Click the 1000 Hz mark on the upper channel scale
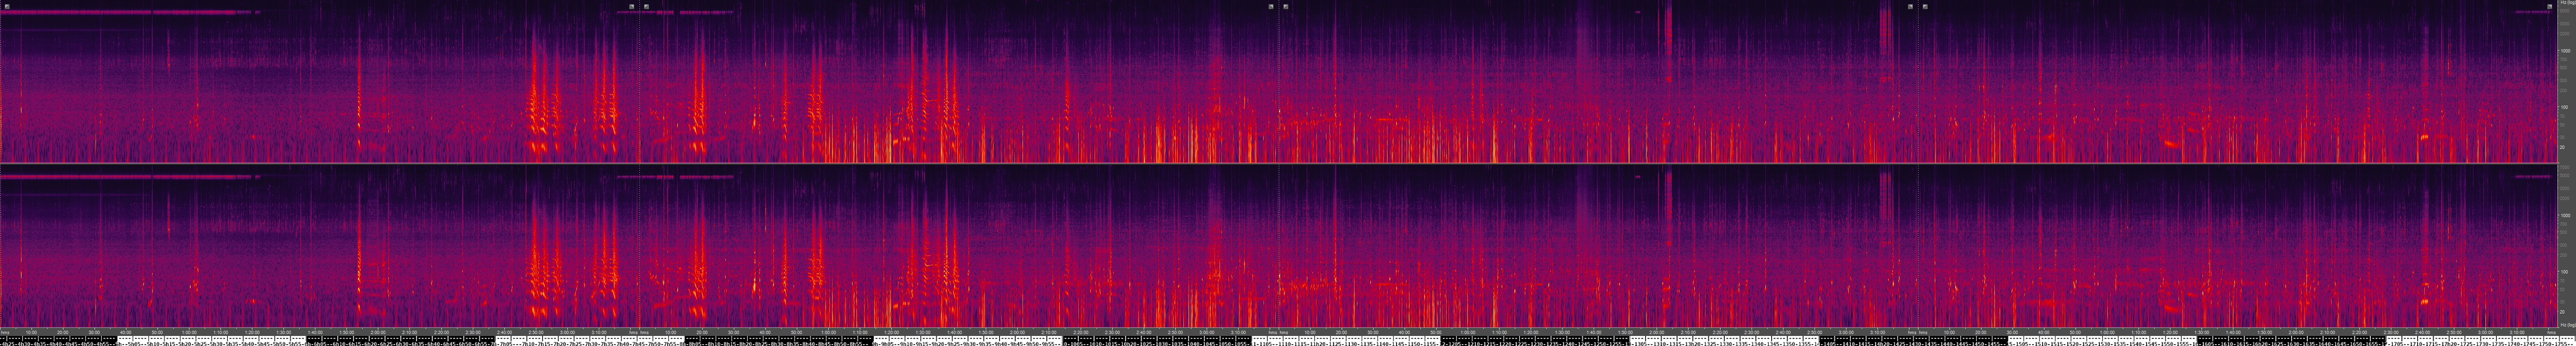The height and width of the screenshot is (346, 2576). (x=2565, y=50)
